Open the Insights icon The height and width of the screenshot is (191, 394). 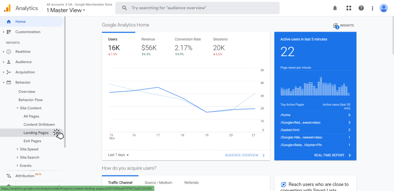click(336, 26)
